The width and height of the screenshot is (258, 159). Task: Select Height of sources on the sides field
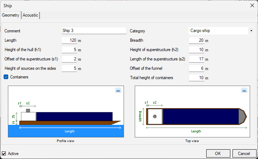[x=69, y=69]
